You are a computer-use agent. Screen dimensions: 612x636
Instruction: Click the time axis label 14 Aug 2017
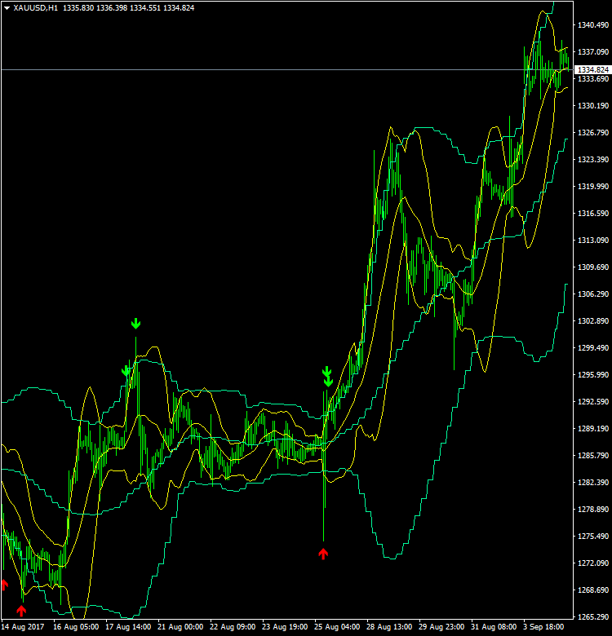coord(23,627)
